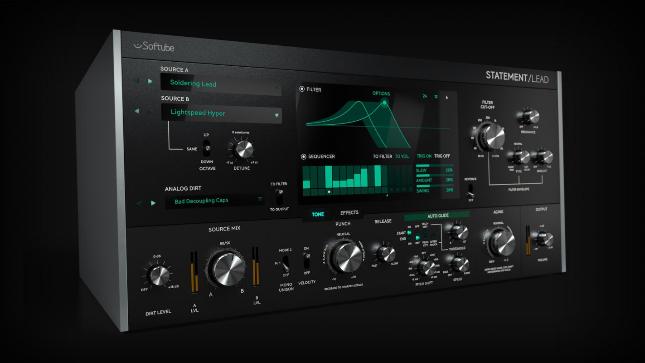Advance Source A preset with right arrow
Viewport: 645px width, 363px height.
[151, 81]
